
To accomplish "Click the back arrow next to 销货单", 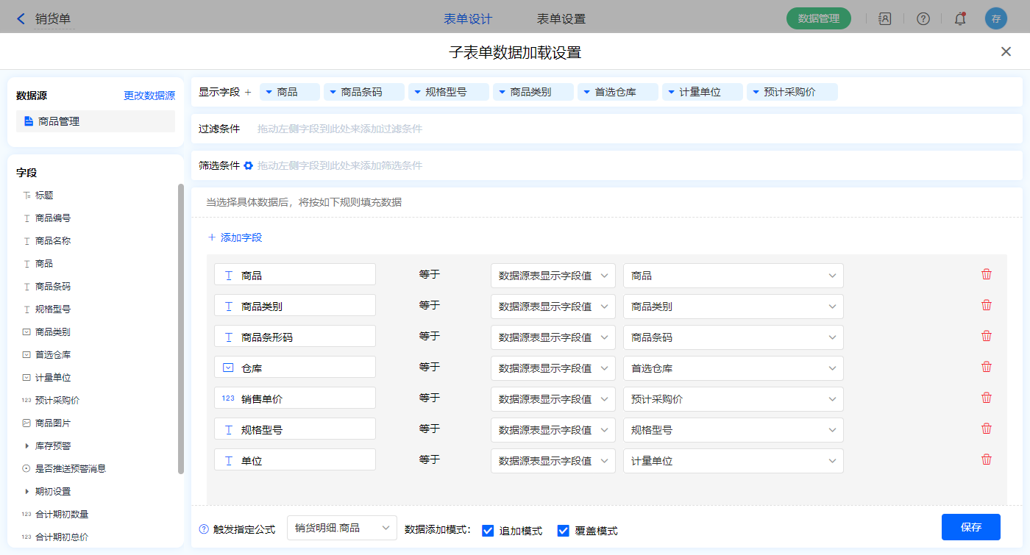I will click(x=21, y=19).
